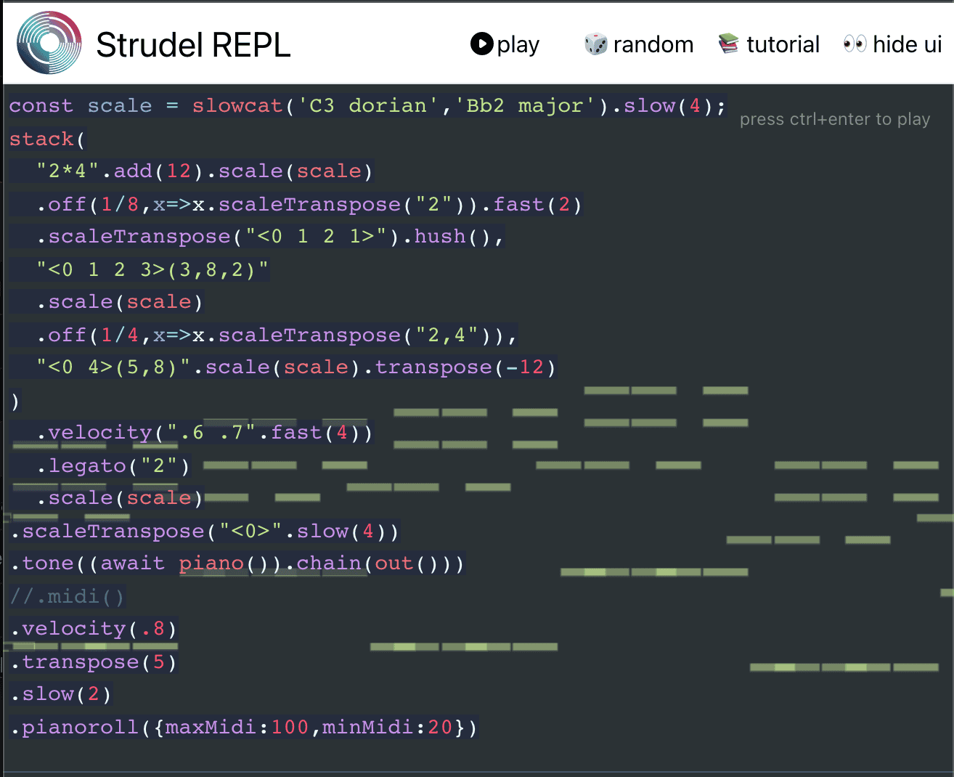Click the press ctrl+enter to play hint

click(x=834, y=119)
